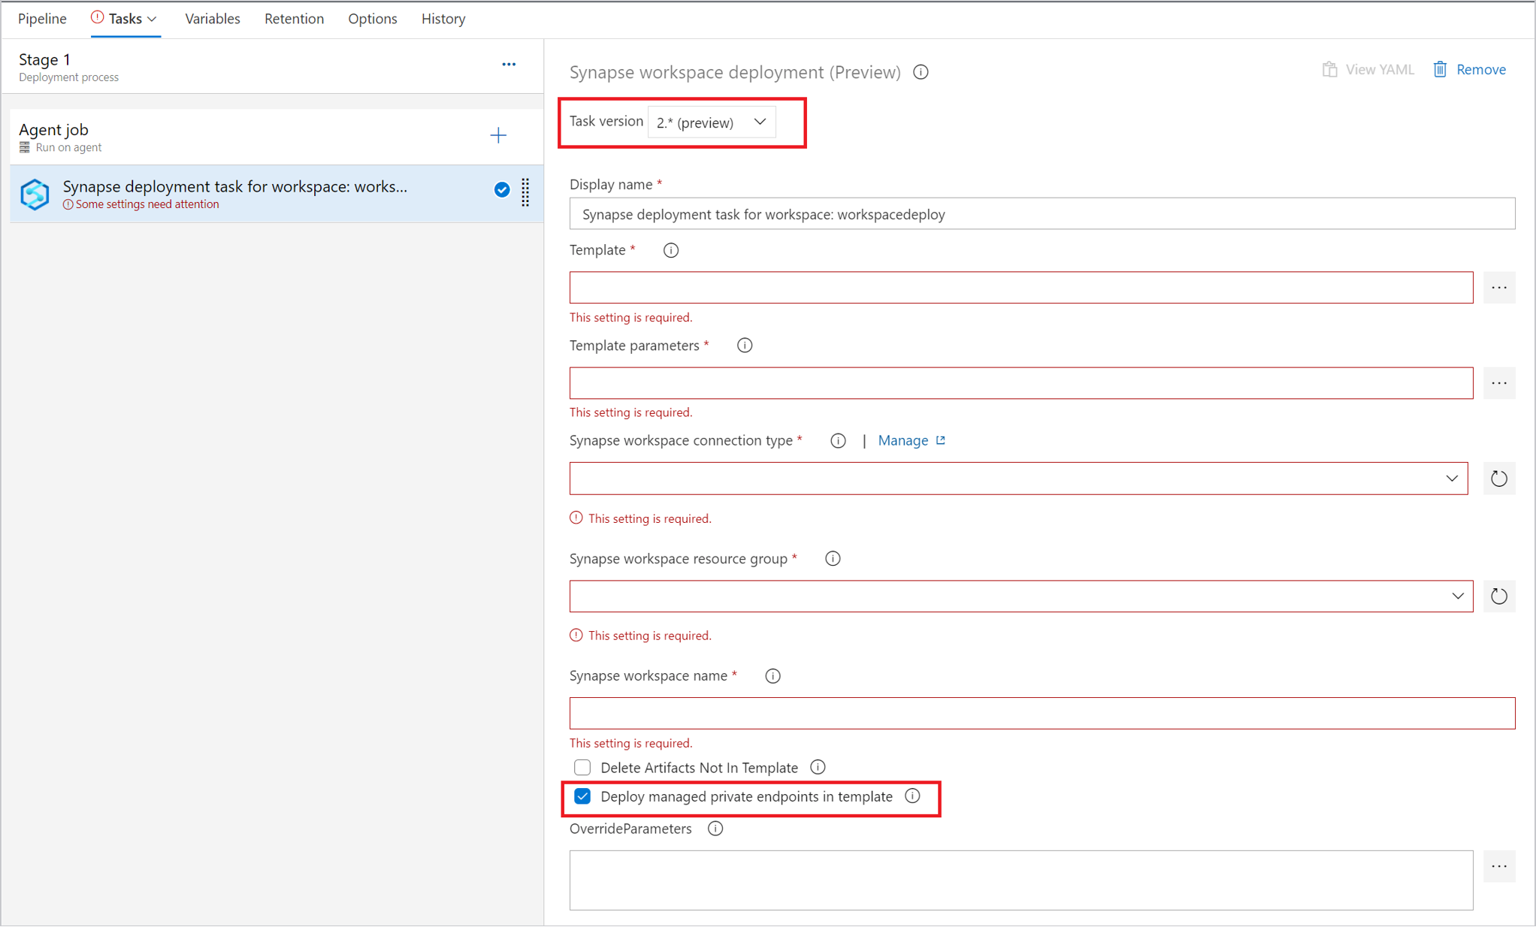Click the Synapse workspace connection type info icon

tap(837, 441)
